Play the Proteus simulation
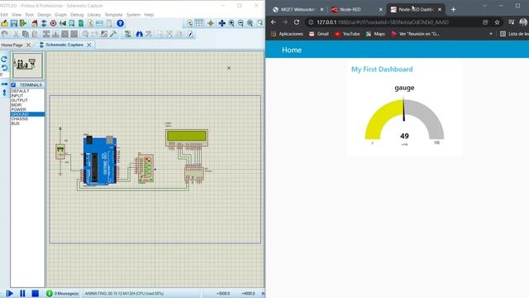 pos(10,293)
